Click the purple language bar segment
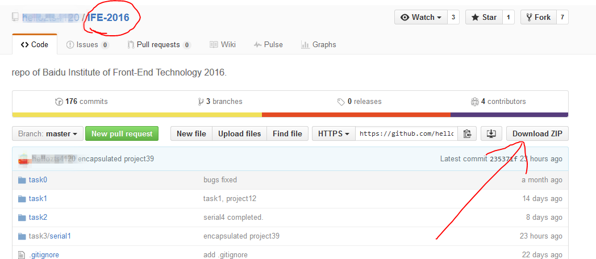The width and height of the screenshot is (596, 259). 509,115
